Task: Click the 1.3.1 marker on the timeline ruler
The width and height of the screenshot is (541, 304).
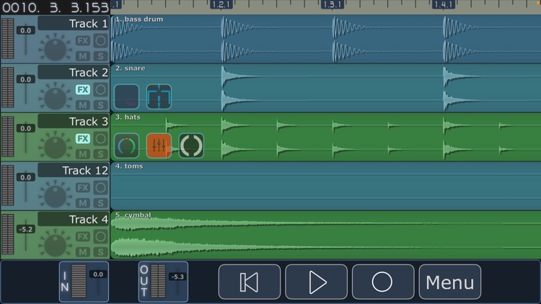Action: (333, 5)
